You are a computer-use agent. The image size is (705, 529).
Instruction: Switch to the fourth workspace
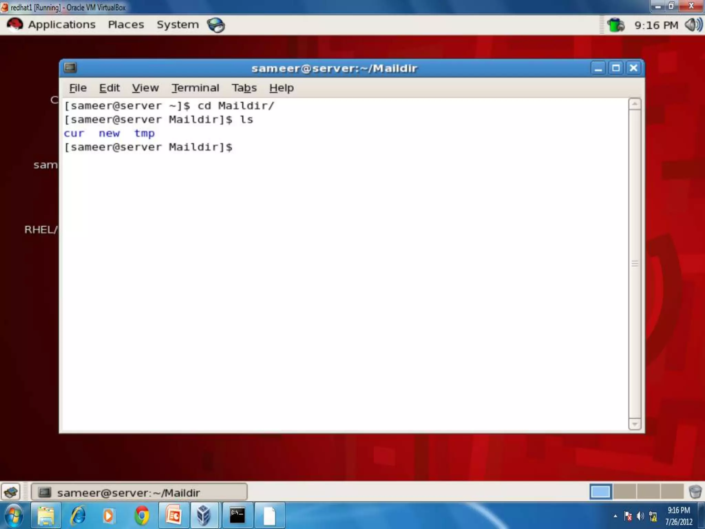[x=672, y=492]
